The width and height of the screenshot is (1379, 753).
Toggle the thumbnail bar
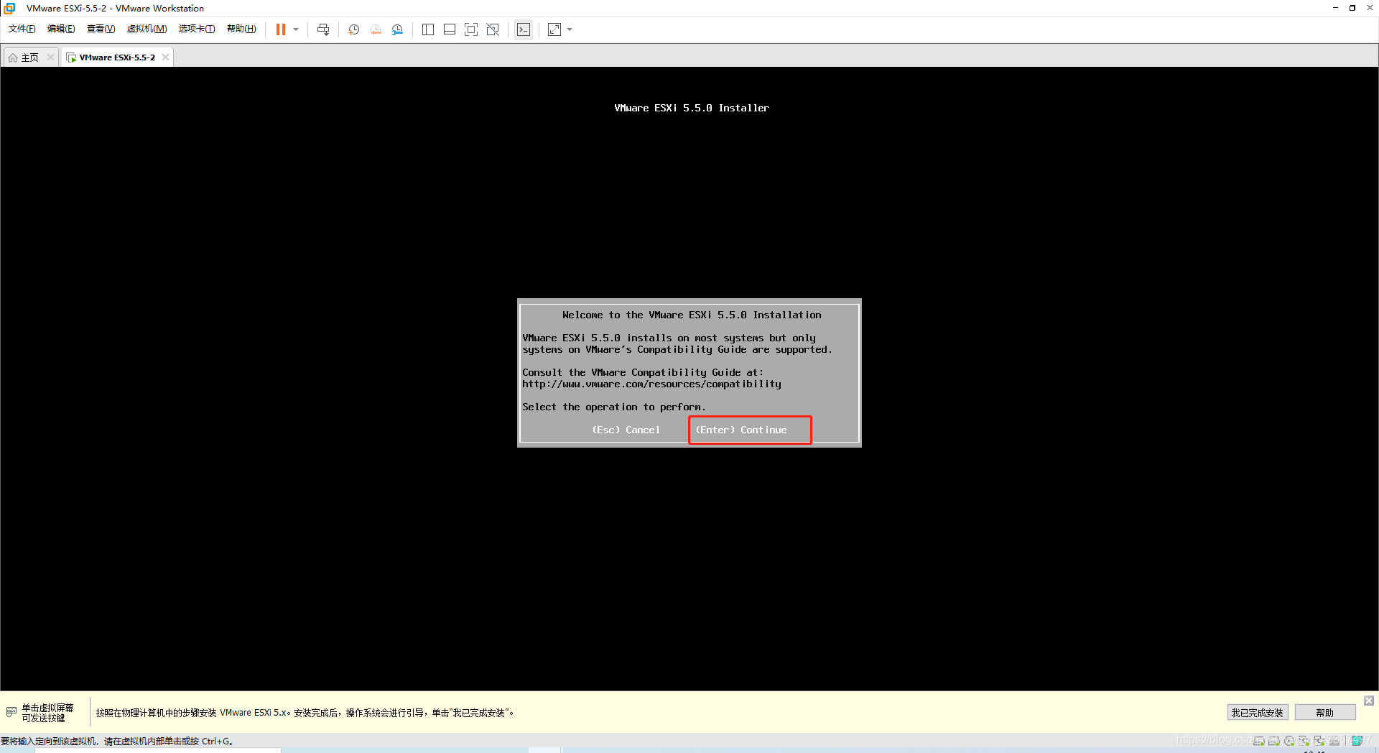(450, 29)
